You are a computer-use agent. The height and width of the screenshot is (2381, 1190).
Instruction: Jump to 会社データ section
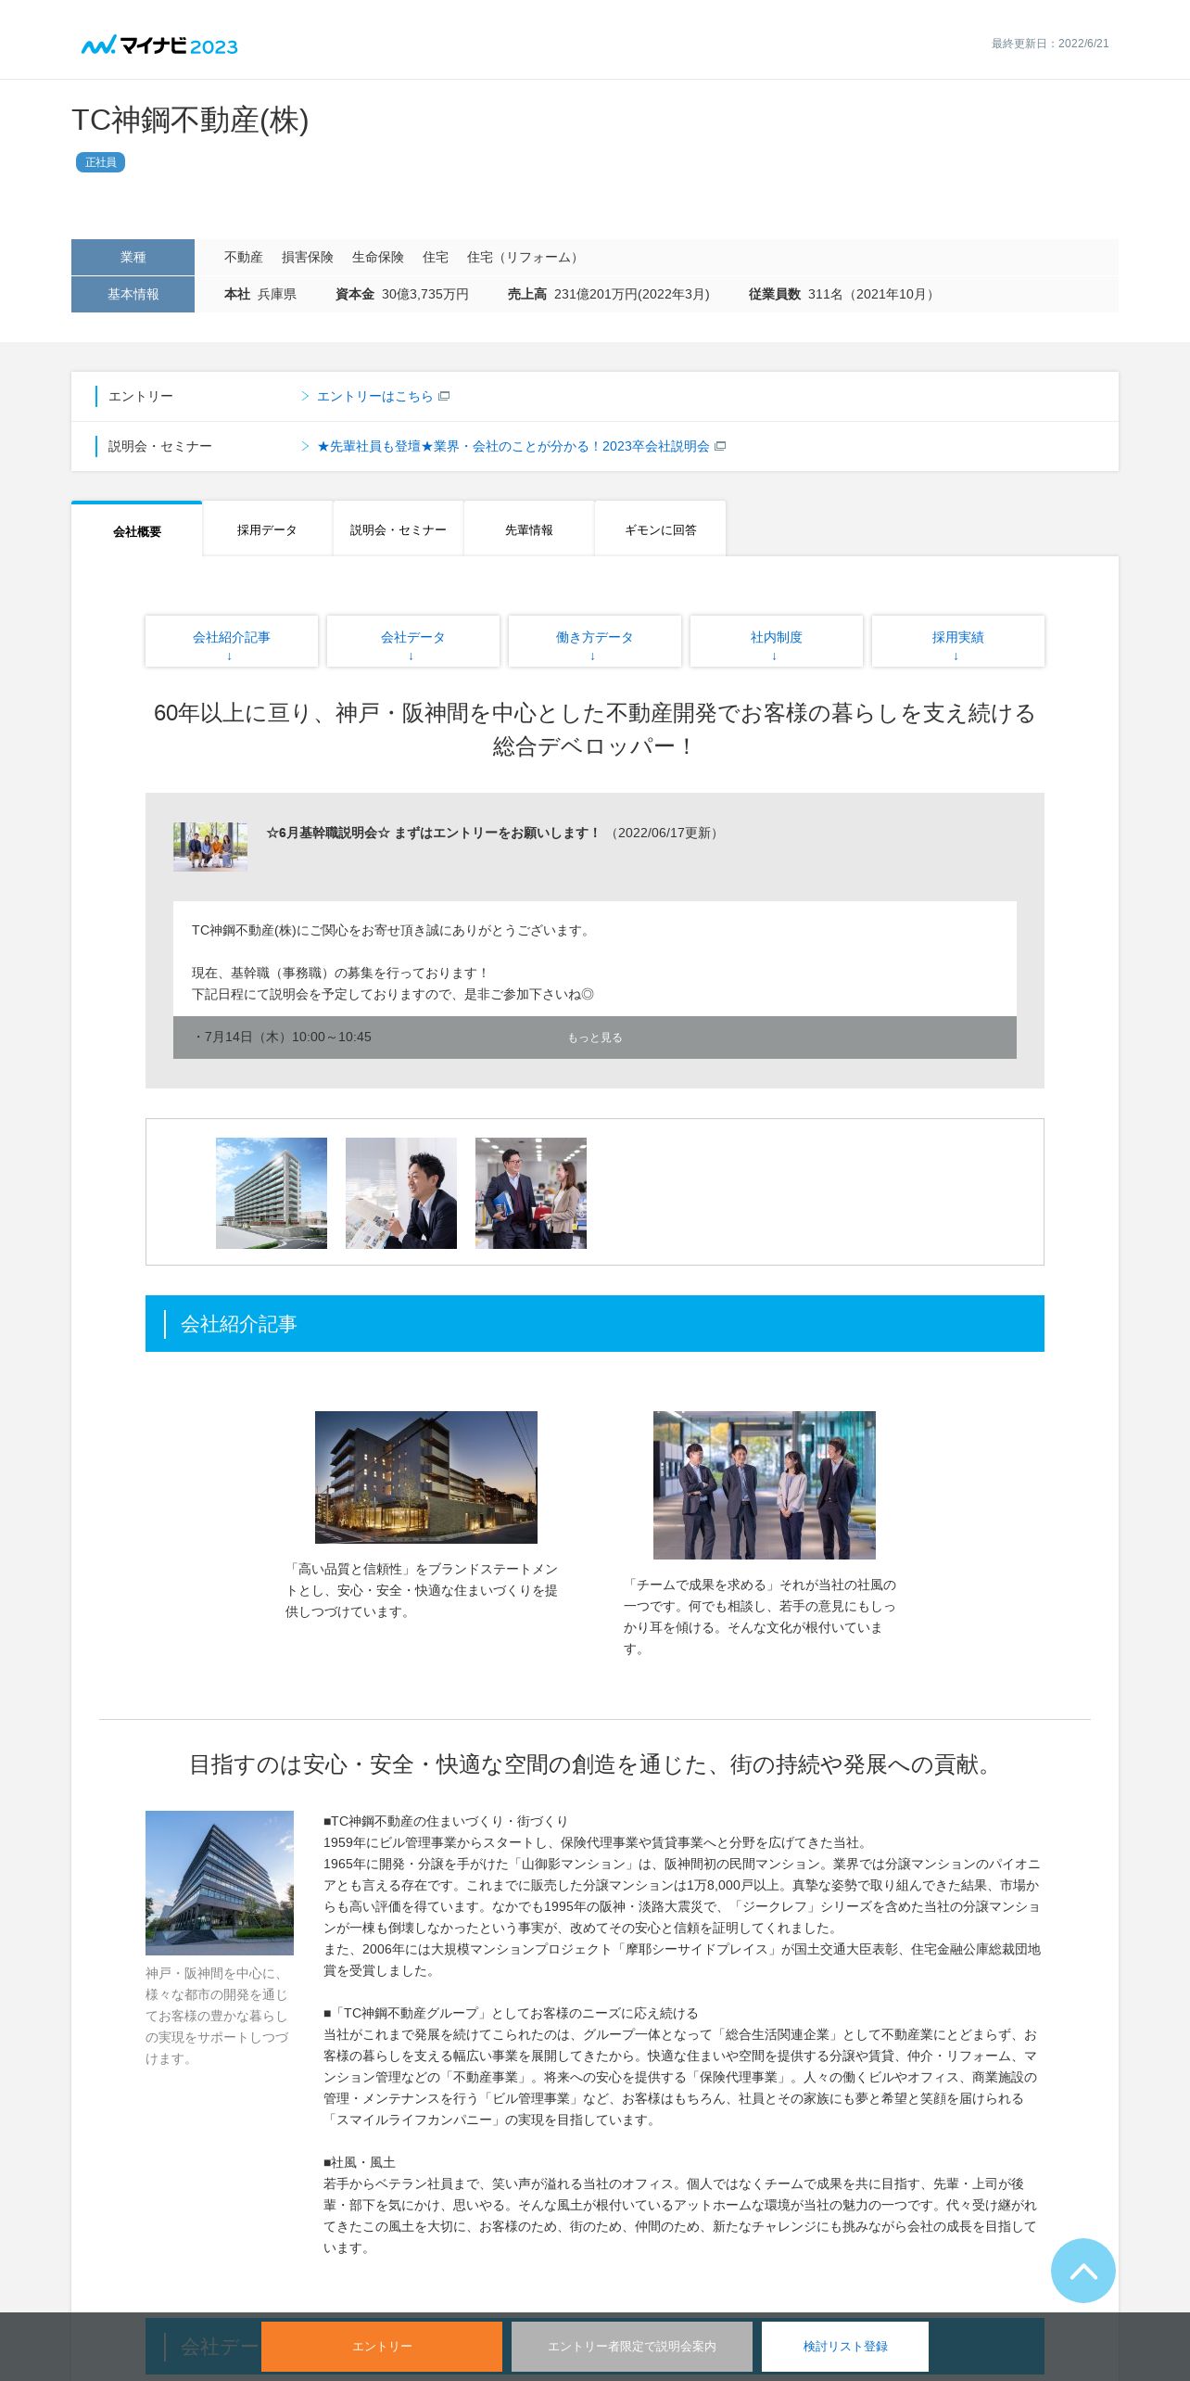click(x=413, y=641)
